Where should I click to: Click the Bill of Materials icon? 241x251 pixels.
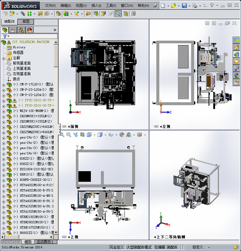click(x=96, y=14)
